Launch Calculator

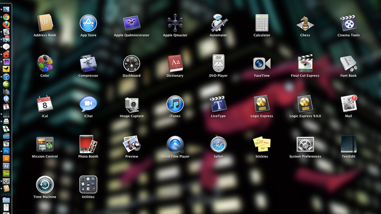[261, 23]
